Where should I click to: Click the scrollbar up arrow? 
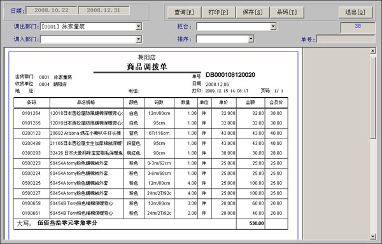tap(372, 51)
